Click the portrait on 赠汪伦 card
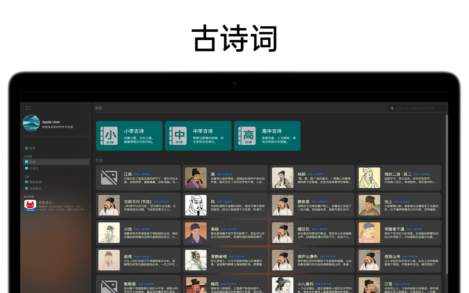This screenshot has width=469, height=293. point(282,233)
